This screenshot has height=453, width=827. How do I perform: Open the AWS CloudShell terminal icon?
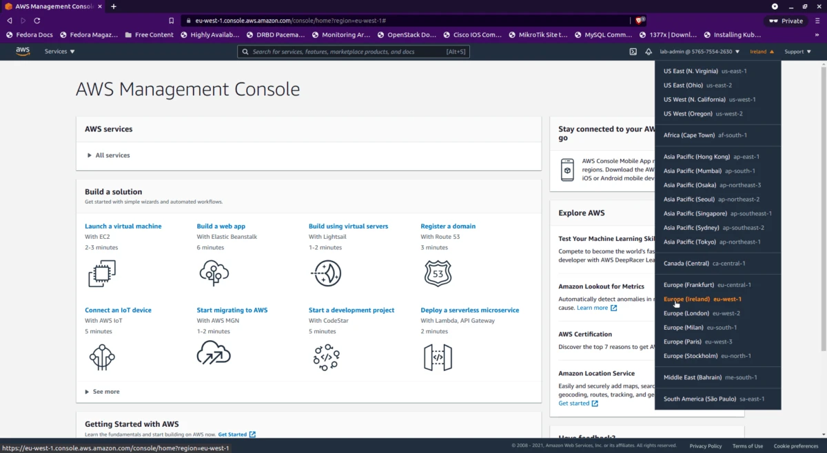[x=632, y=51]
